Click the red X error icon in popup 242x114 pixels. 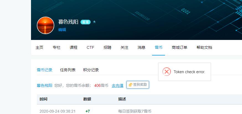[167, 72]
